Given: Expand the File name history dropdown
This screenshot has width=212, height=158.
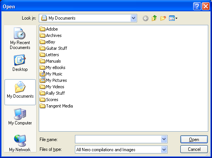Looking at the screenshot, I should click(x=164, y=139).
